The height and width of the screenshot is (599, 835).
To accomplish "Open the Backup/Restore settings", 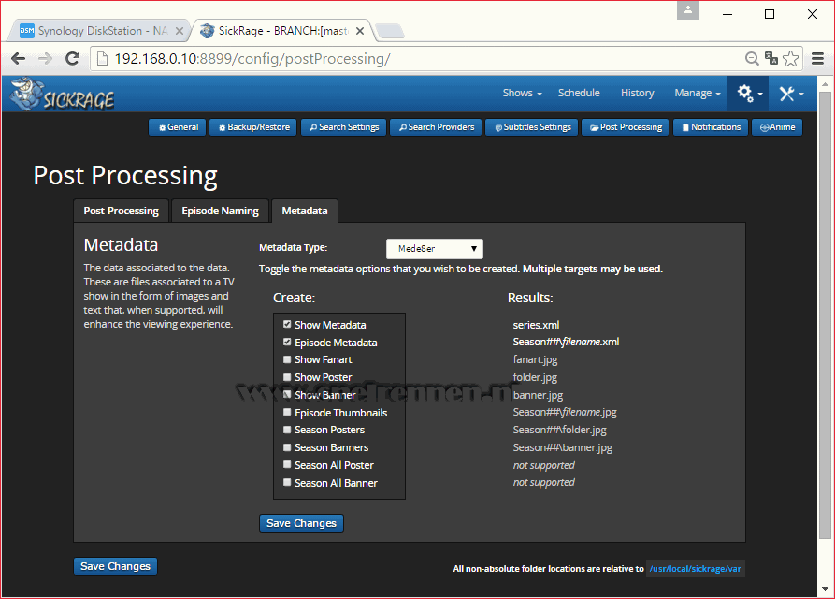I will 253,127.
